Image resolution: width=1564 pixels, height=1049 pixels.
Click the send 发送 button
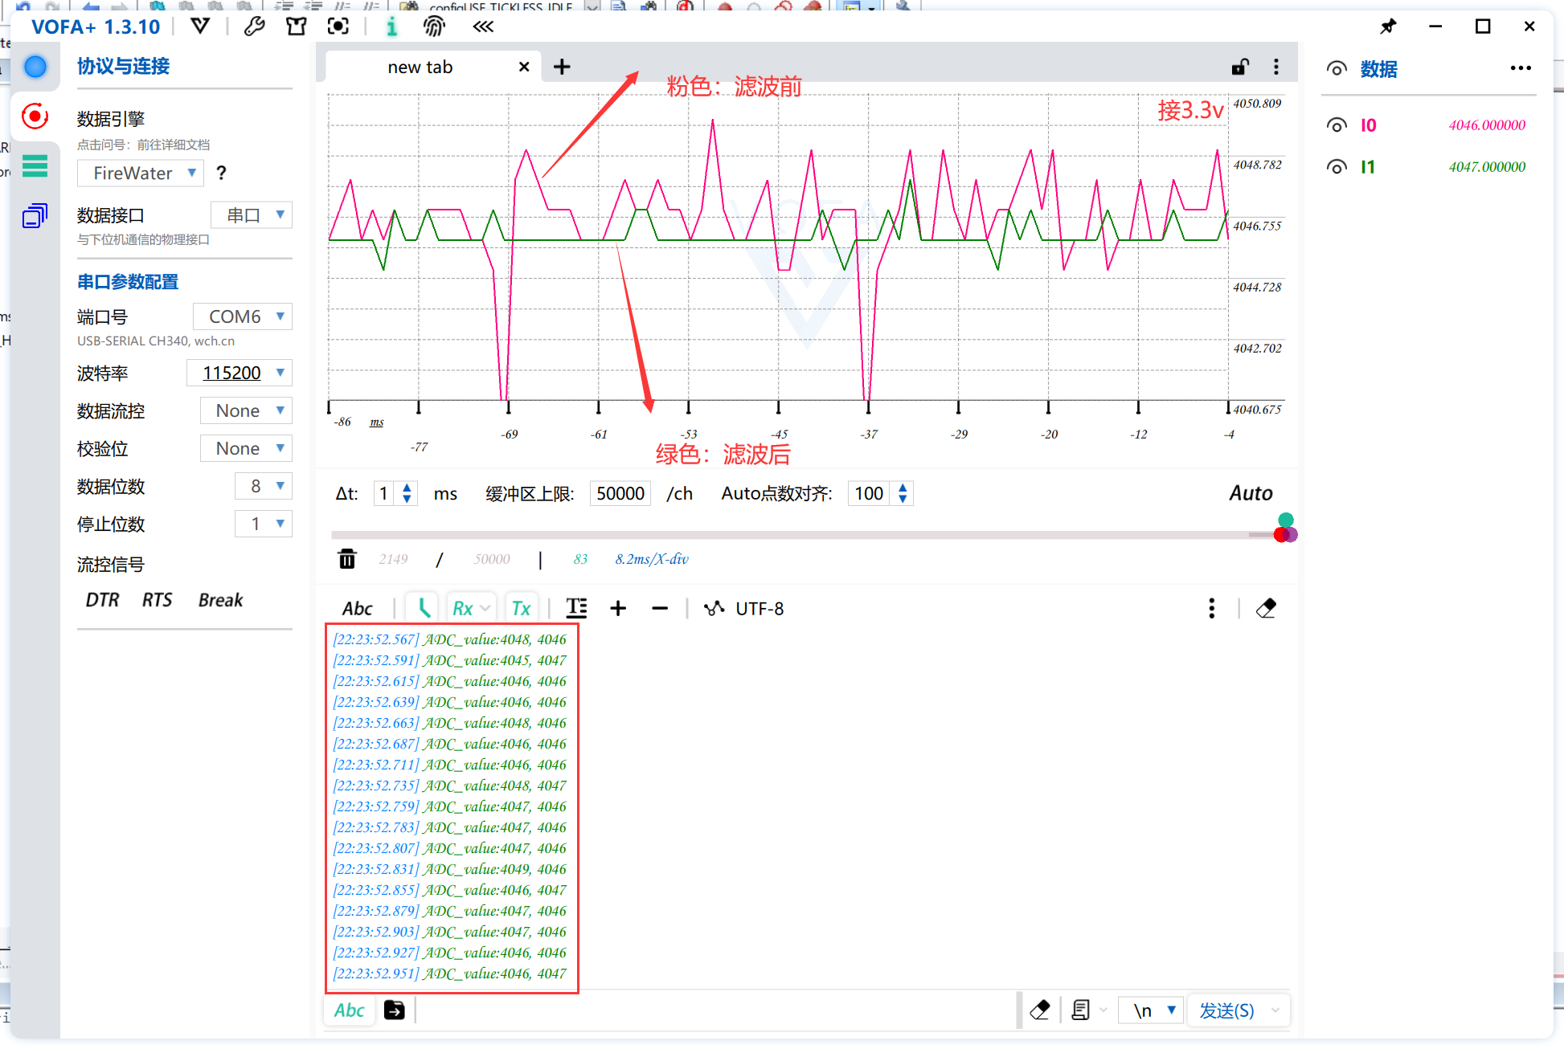pos(1230,1010)
